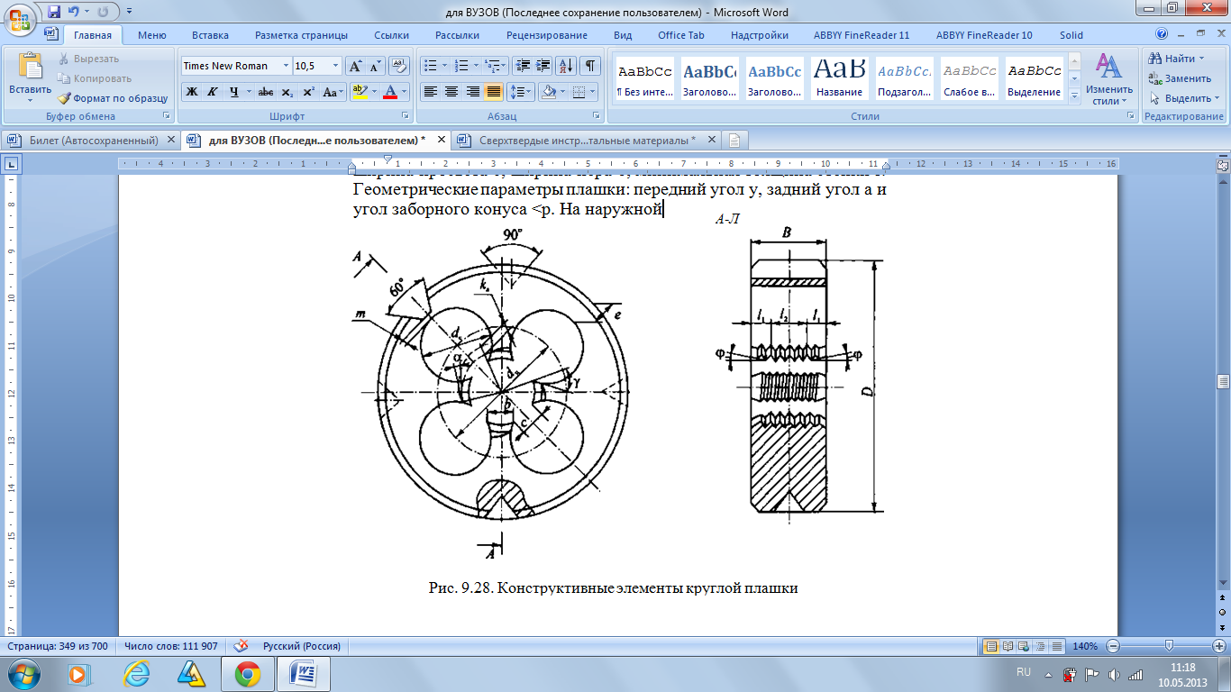Open Change Case (Aa) dropdown

click(333, 92)
